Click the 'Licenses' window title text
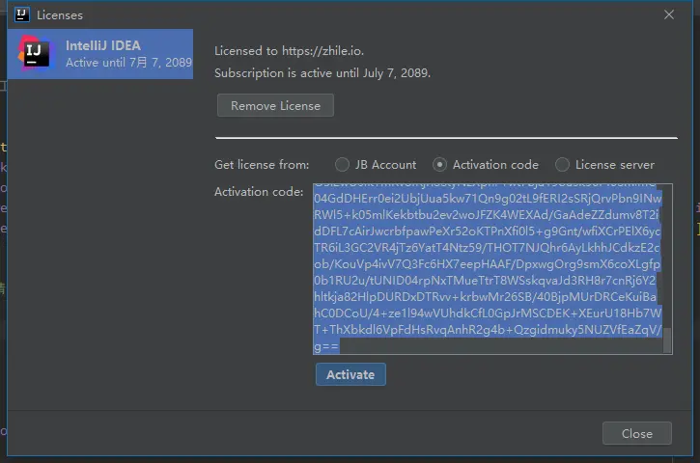700x463 pixels. [60, 15]
